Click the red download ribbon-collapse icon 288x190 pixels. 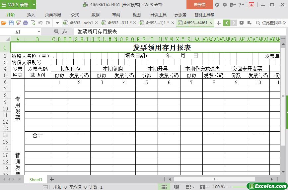[x=252, y=5]
